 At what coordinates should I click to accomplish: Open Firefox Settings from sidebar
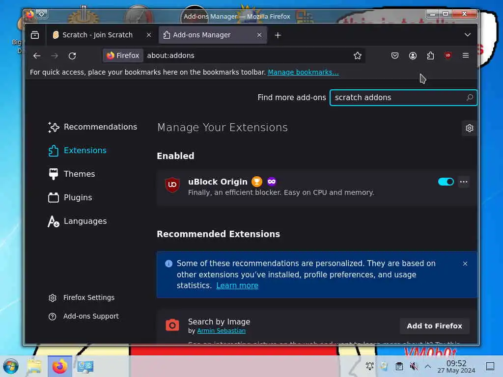[81, 297]
